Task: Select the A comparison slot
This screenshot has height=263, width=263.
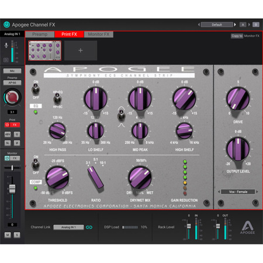Action: click(243, 25)
